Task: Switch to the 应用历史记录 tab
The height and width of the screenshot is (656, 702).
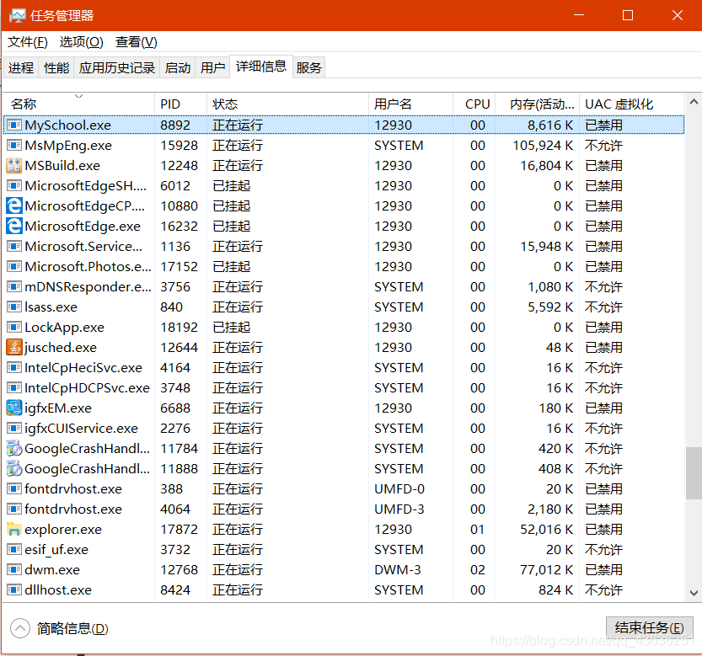Action: pos(117,67)
